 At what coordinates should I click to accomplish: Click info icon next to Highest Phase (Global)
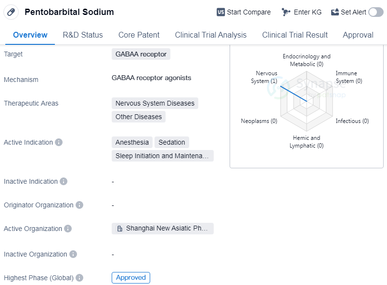79,278
